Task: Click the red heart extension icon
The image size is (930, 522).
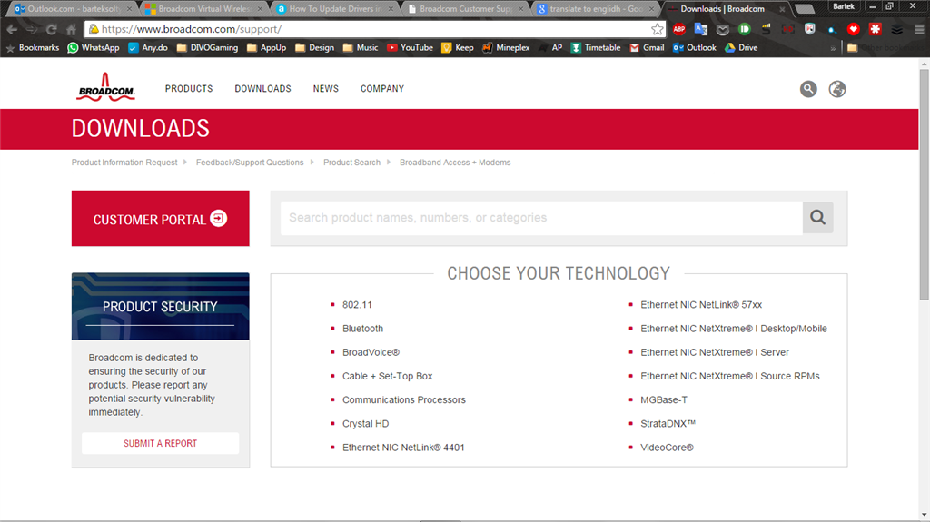Action: click(854, 29)
